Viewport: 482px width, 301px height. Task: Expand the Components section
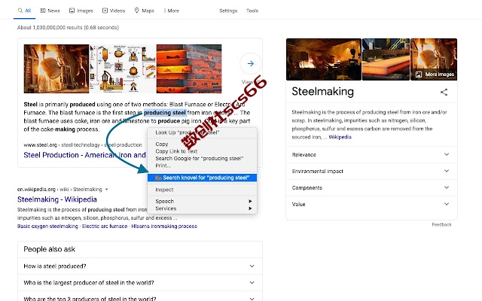[x=371, y=188]
